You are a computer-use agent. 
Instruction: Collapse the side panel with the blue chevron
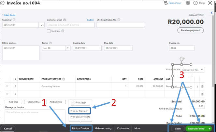(211, 13)
